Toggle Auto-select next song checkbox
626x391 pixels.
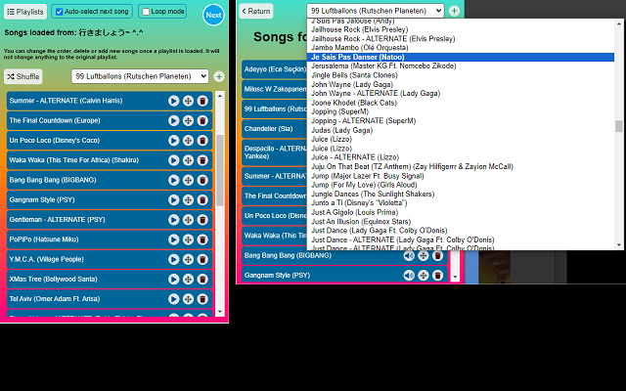[59, 12]
